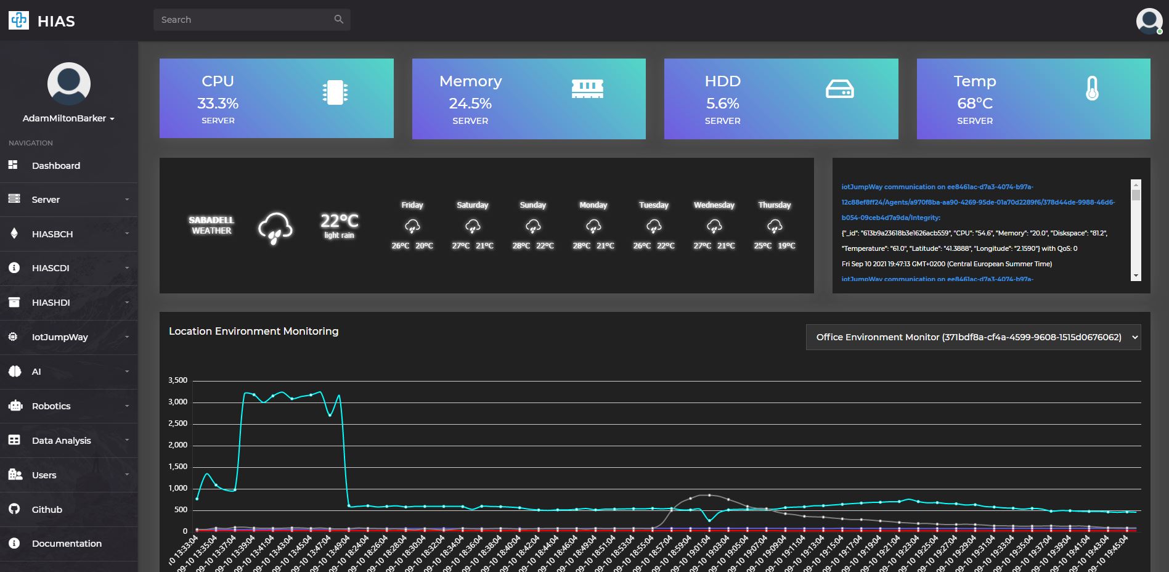Image resolution: width=1169 pixels, height=572 pixels.
Task: Click the HIASCDI info icon
Action: [x=14, y=268]
